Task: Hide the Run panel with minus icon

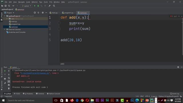Action: (x=182, y=67)
